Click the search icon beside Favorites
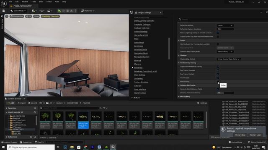 click(35, 108)
